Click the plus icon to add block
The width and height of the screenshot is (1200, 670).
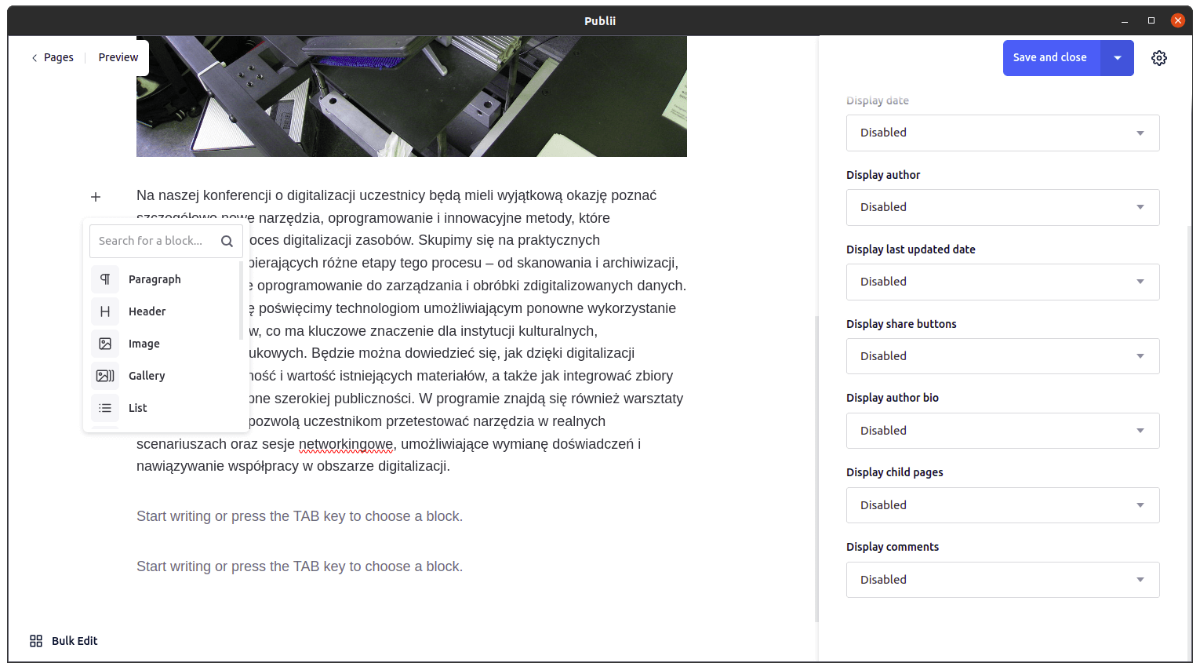pos(96,197)
